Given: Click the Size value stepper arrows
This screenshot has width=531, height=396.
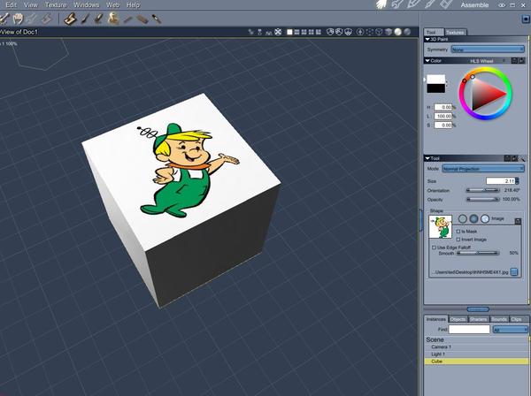Looking at the screenshot, I should pyautogui.click(x=517, y=181).
